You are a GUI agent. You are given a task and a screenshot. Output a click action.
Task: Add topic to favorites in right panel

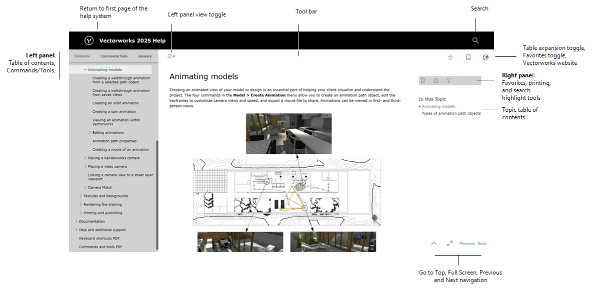423,80
